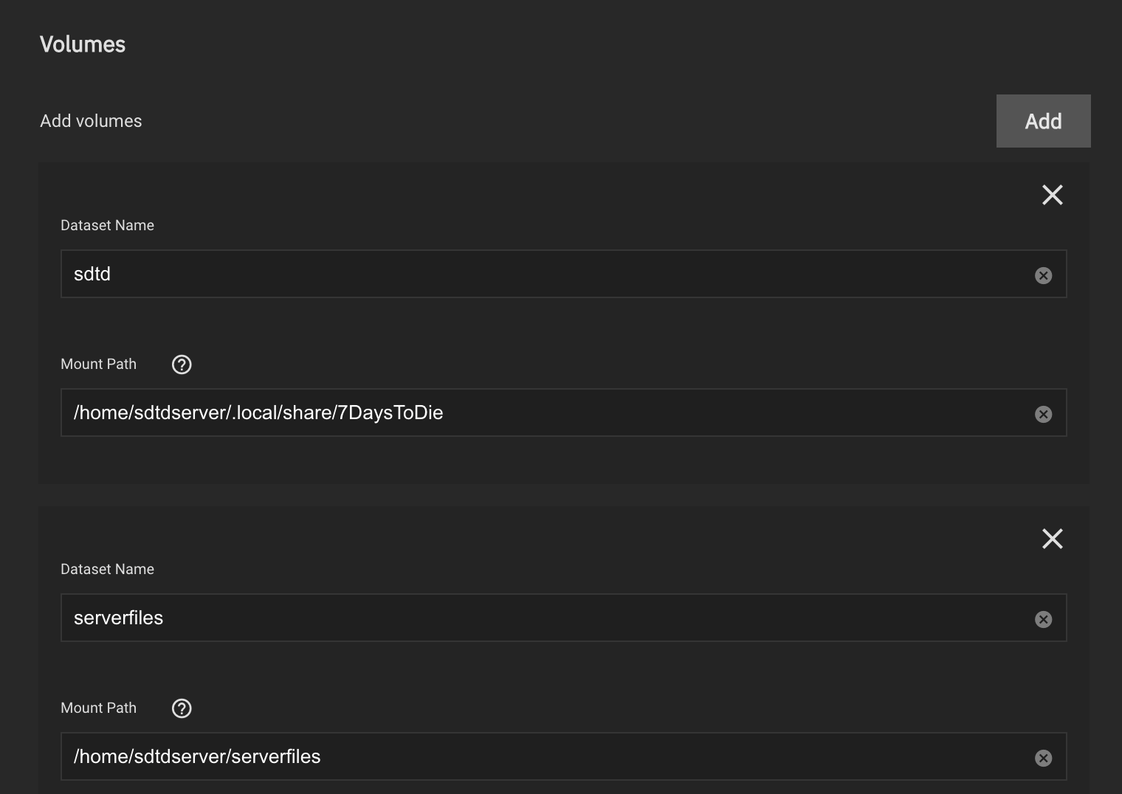Remove the serverfiles volume entry
Image resolution: width=1122 pixels, height=794 pixels.
1052,539
